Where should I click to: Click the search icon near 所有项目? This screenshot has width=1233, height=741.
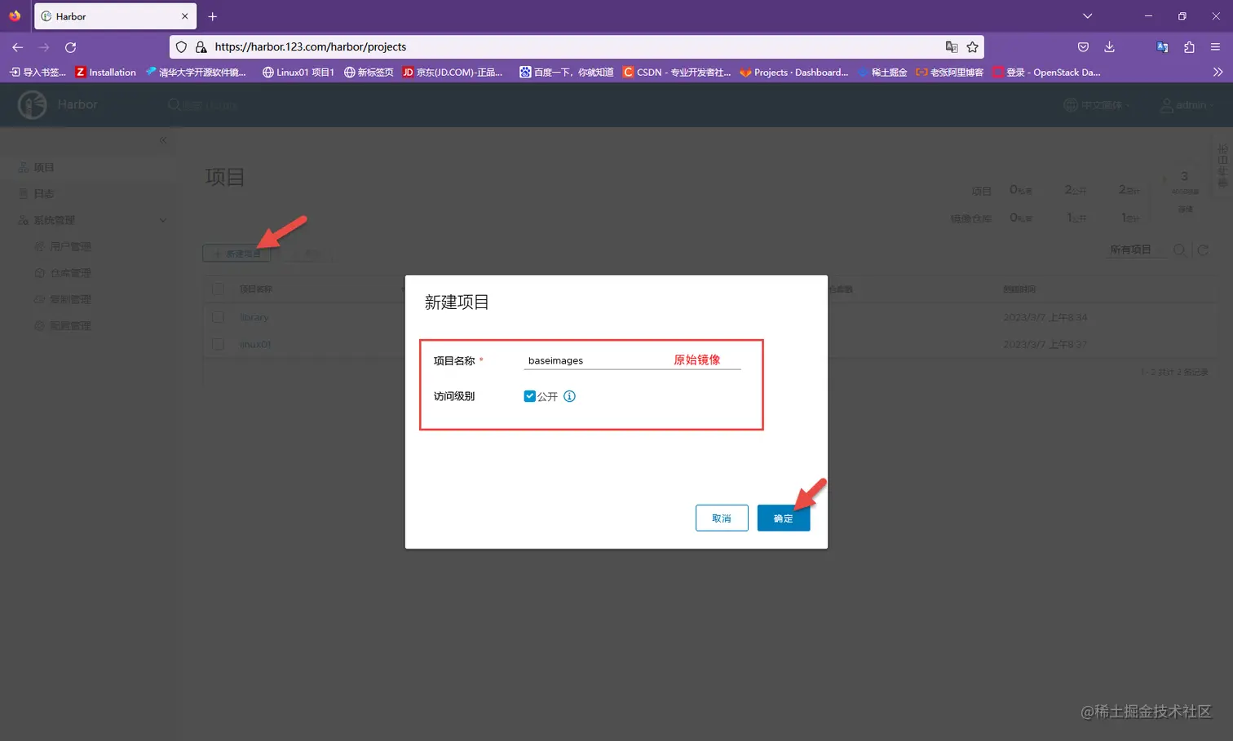(1180, 250)
